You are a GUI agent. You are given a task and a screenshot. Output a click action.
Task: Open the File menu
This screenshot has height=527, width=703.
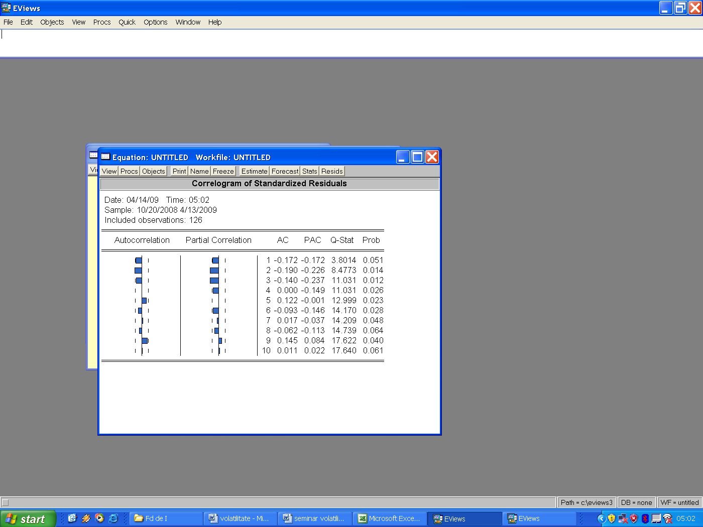click(8, 22)
